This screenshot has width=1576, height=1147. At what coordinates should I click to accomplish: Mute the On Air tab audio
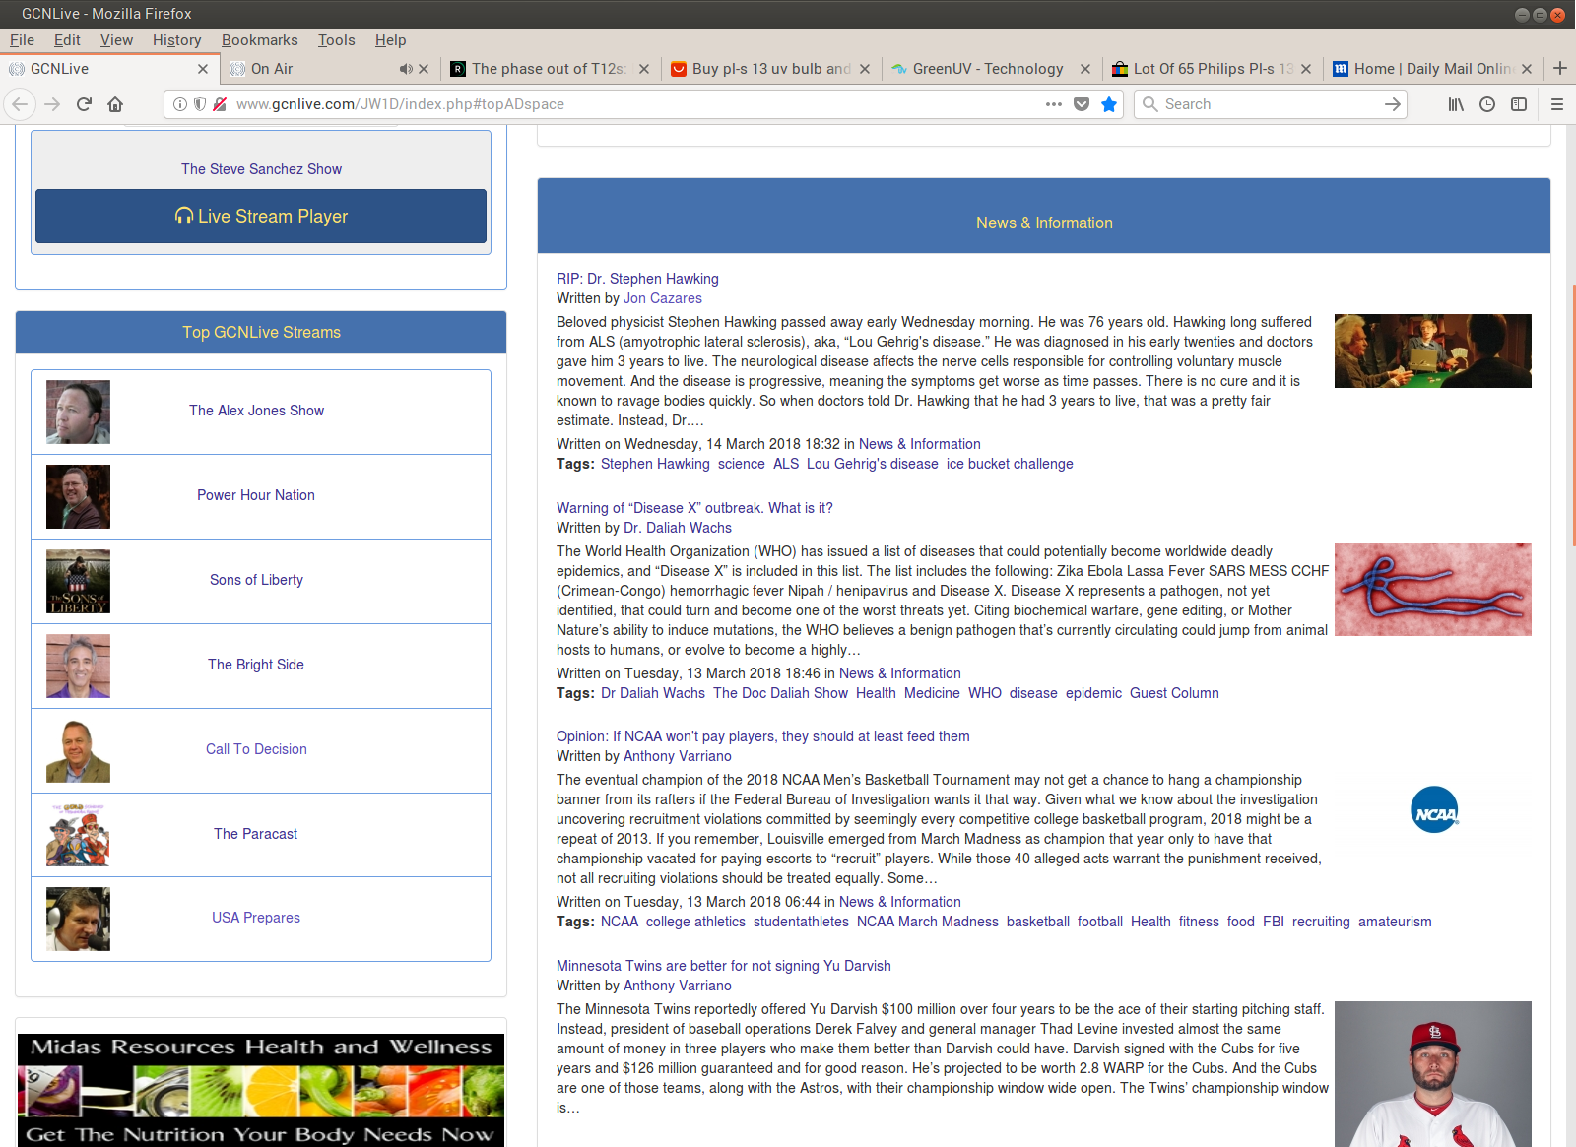pyautogui.click(x=406, y=69)
